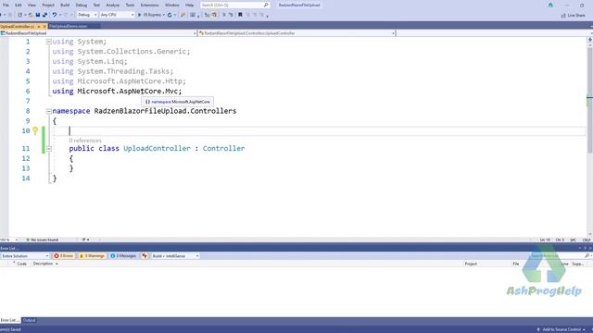Open the View menu

(x=32, y=5)
